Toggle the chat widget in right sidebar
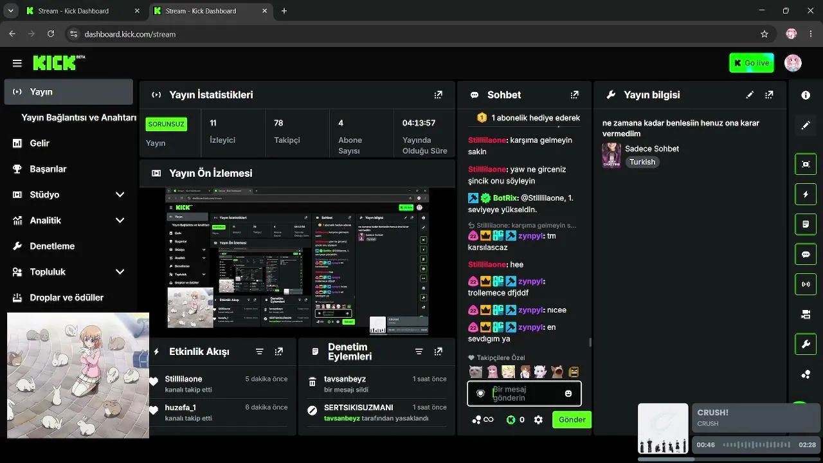 click(x=806, y=254)
